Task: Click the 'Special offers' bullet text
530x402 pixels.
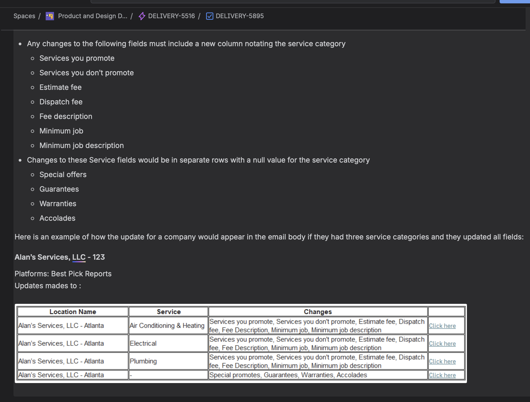Action: (63, 175)
